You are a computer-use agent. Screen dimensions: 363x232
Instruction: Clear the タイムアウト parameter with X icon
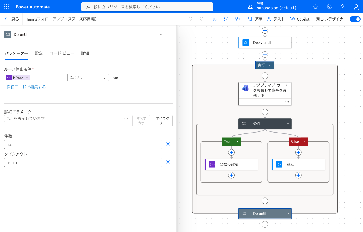(168, 162)
